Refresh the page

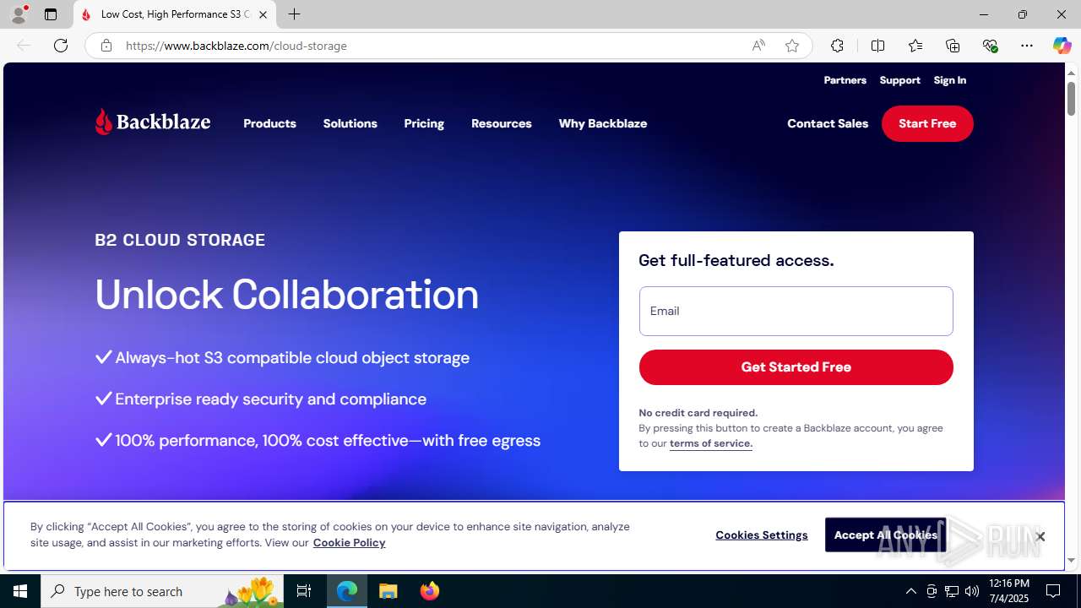click(61, 46)
